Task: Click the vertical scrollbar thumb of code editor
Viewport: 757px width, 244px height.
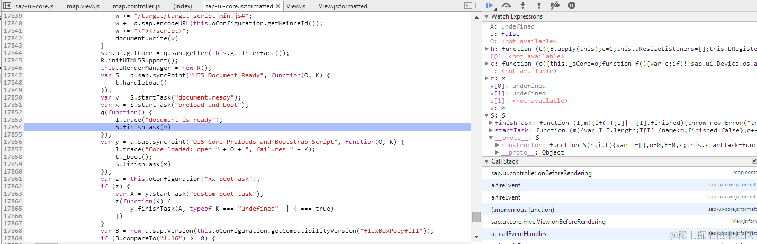Action: tap(476, 218)
